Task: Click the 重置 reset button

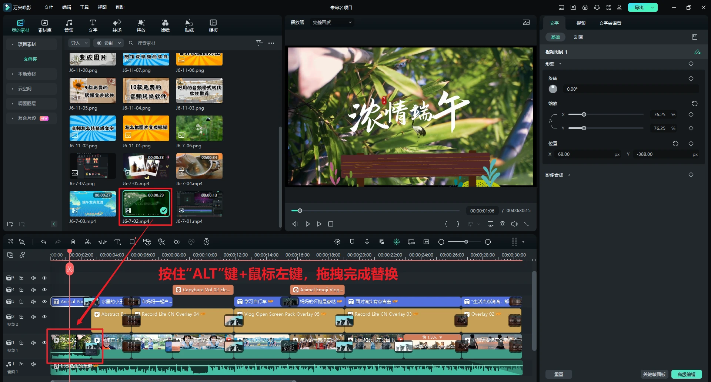Action: click(558, 374)
